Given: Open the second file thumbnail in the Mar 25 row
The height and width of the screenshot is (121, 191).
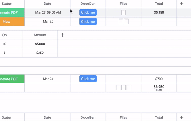Looking at the screenshot, I should tap(126, 21).
